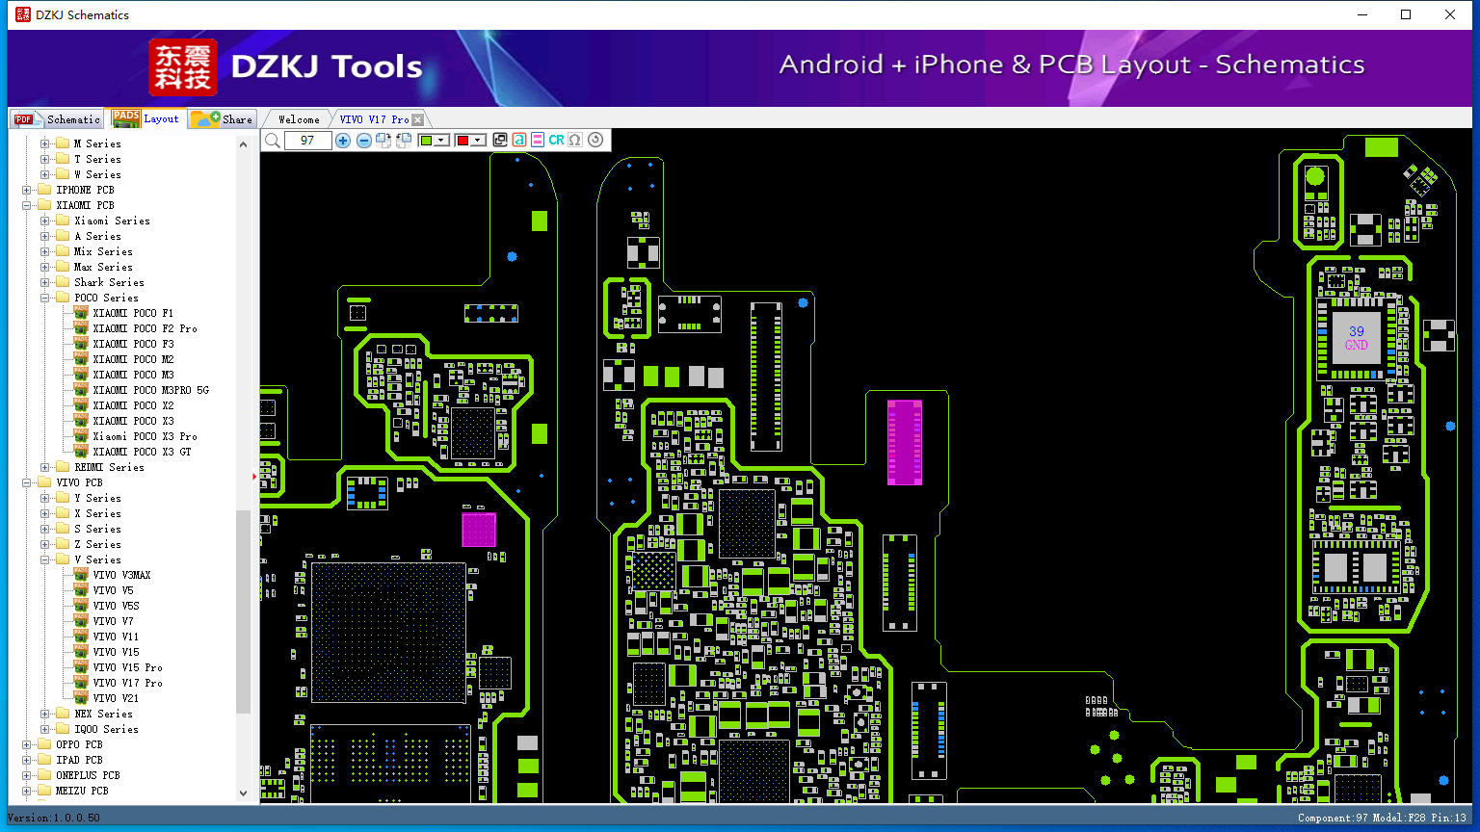Close the VIVO V17 Pro tab
The height and width of the screenshot is (832, 1480).
point(417,120)
